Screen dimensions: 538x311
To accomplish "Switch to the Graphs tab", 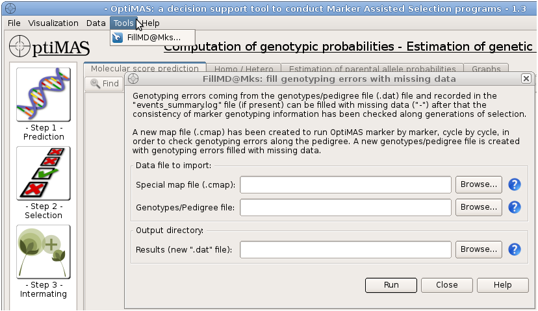I will (486, 69).
